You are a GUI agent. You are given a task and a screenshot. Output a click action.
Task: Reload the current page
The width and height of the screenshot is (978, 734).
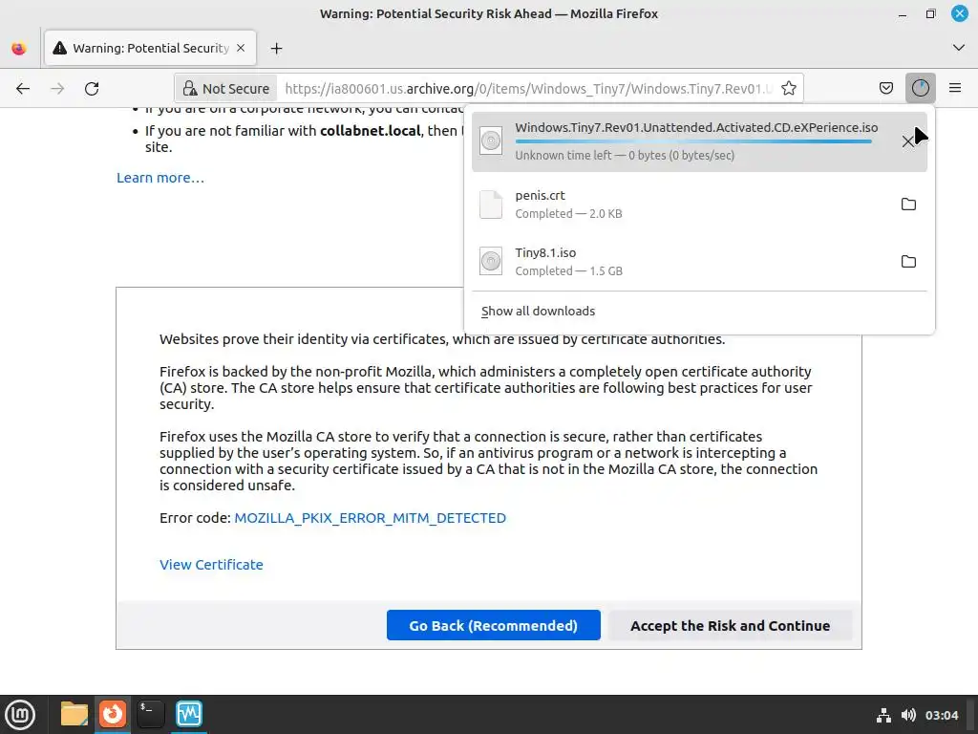[x=92, y=89]
